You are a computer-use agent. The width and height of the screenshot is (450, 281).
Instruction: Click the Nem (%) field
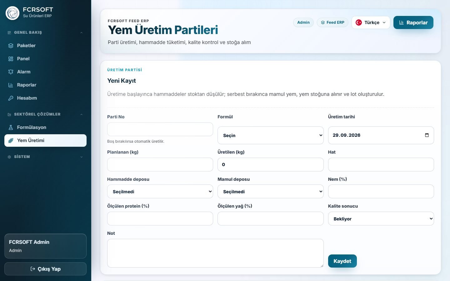click(381, 191)
